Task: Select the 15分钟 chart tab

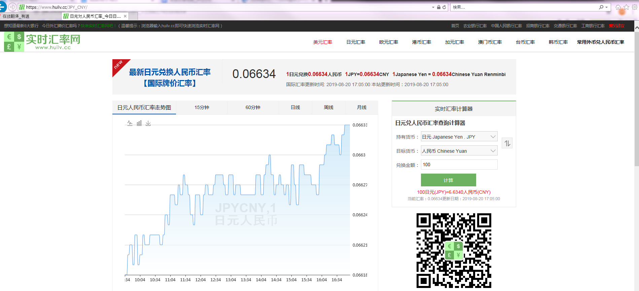Action: [202, 107]
